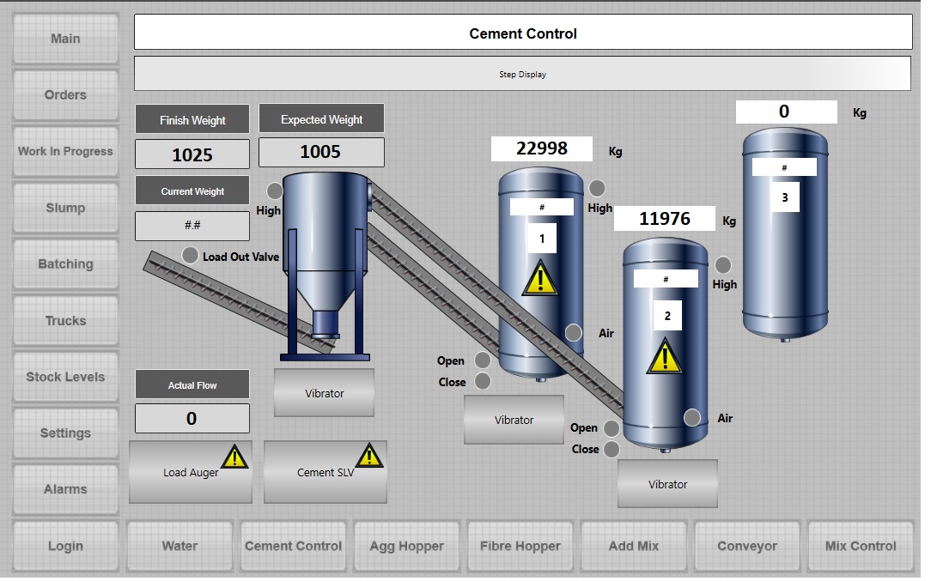931x581 pixels.
Task: Go to the Mix Control tab
Action: click(x=860, y=546)
